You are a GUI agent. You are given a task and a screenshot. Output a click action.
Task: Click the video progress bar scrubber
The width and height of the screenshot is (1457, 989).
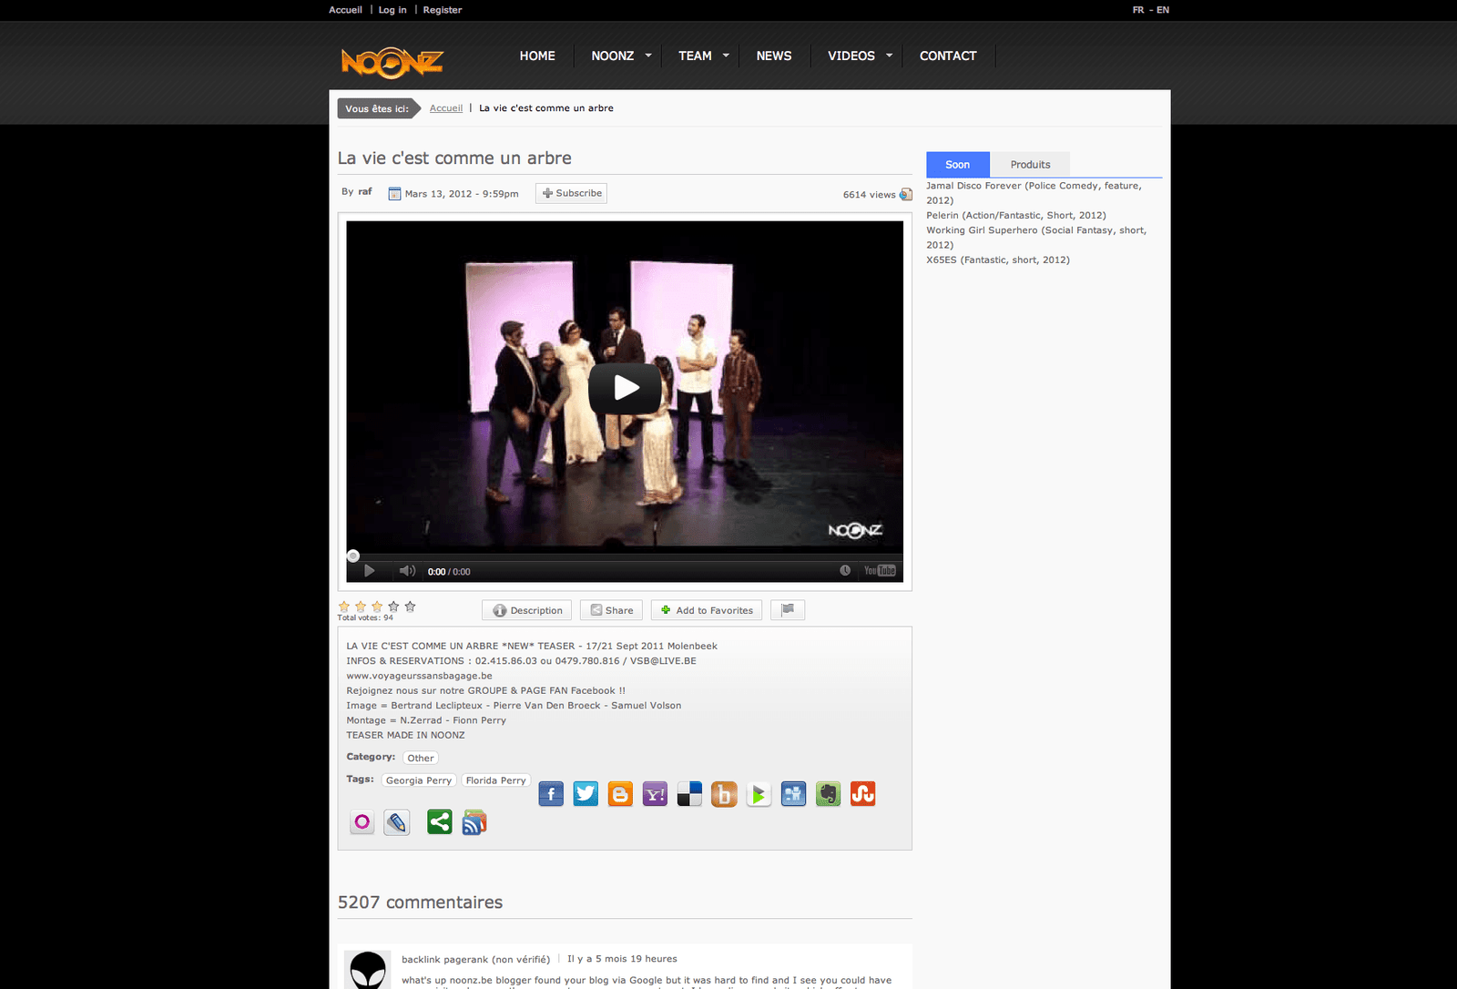[x=353, y=556]
